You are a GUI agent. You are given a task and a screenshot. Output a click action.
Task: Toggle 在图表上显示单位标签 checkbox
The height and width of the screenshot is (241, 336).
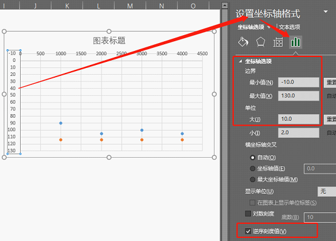click(252, 203)
